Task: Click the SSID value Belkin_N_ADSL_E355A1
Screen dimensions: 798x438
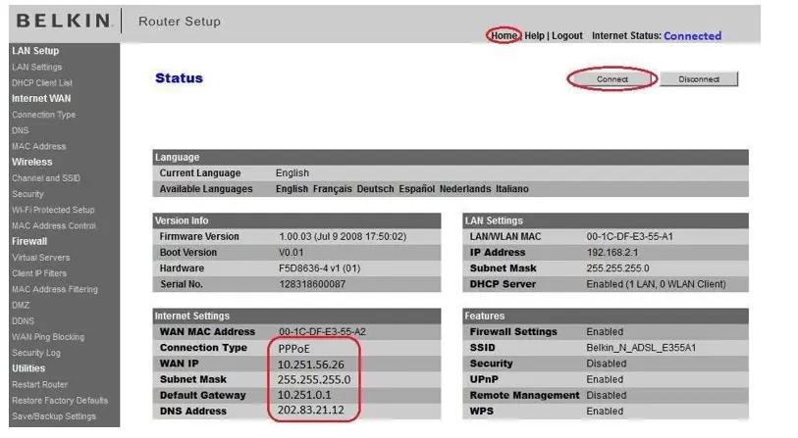Action: pyautogui.click(x=641, y=348)
